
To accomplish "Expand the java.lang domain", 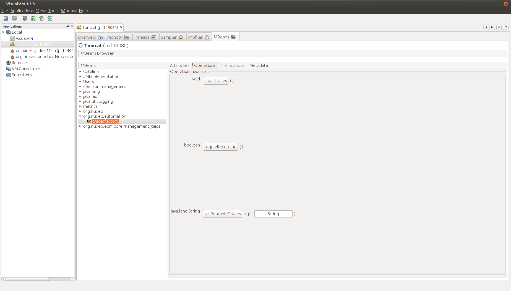I will tap(80, 91).
